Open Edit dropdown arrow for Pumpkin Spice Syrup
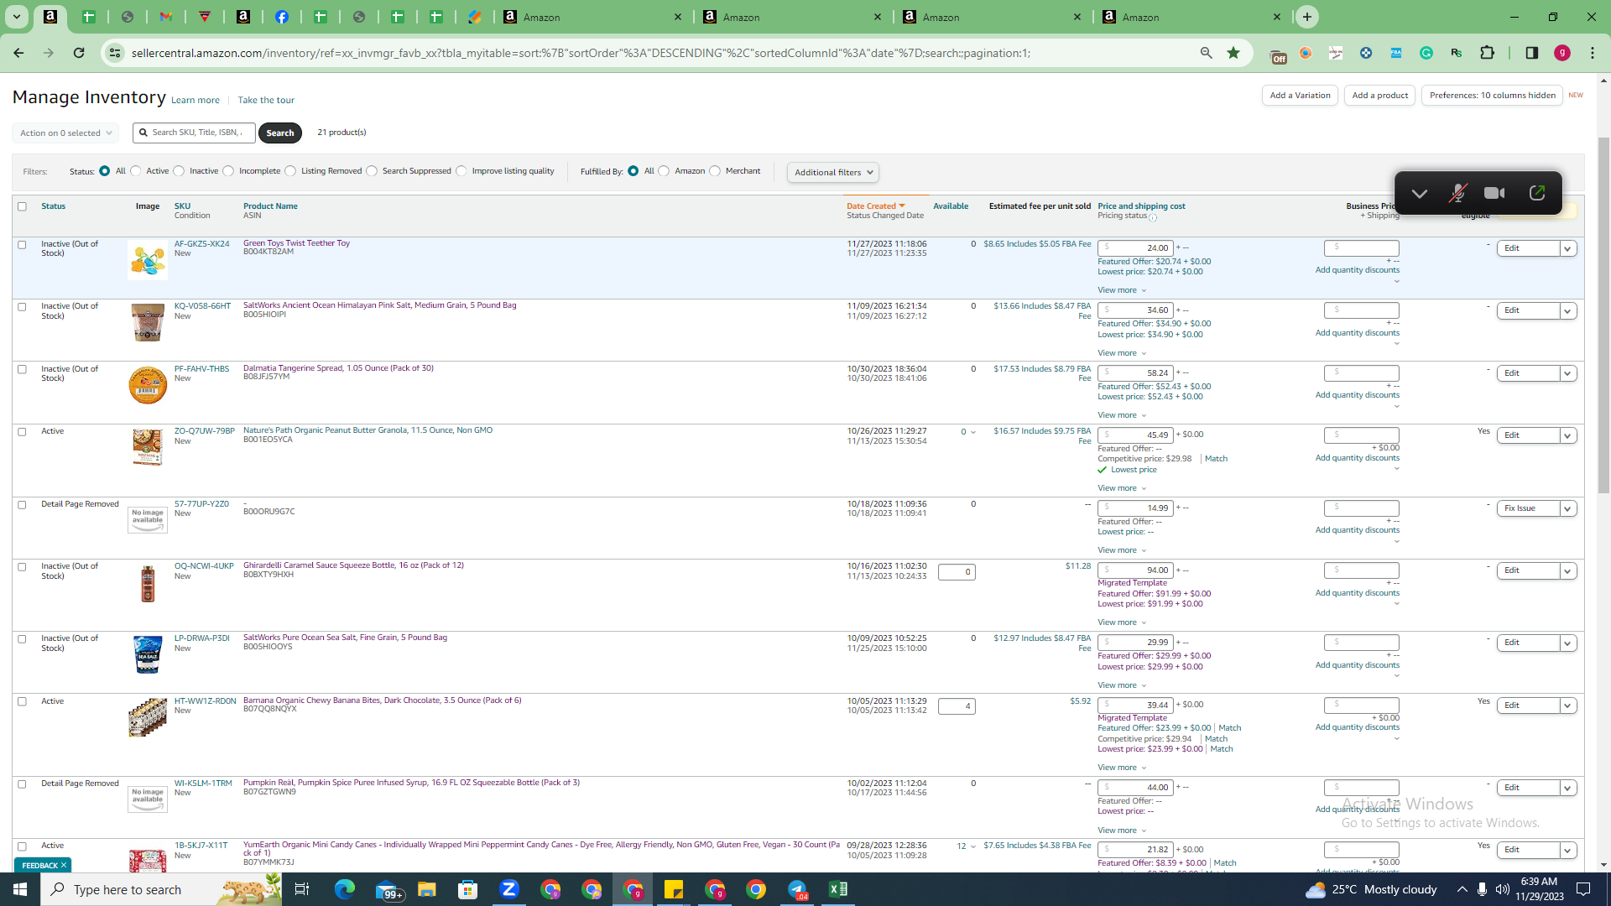This screenshot has height=906, width=1611. (1568, 789)
